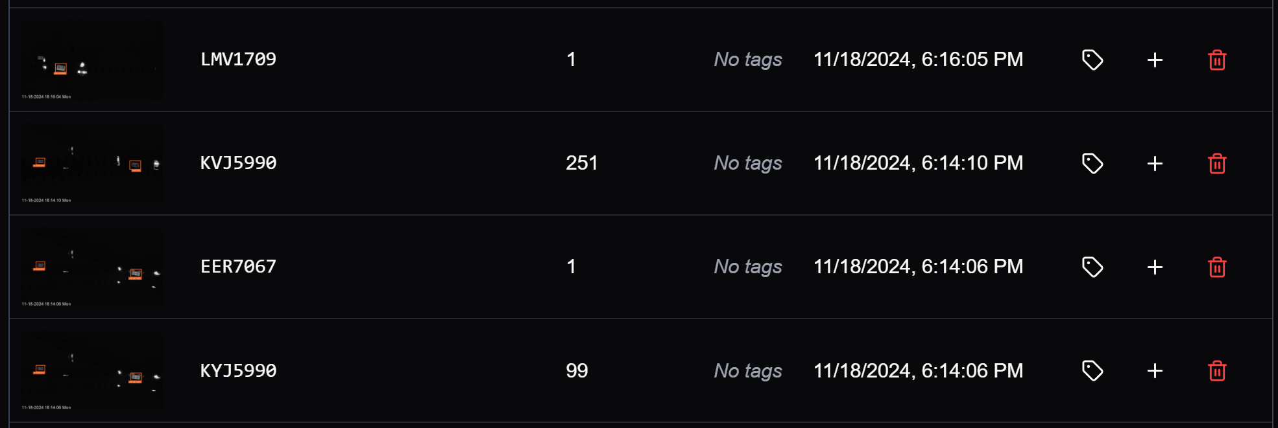Click the KVJ5990 plate number

[x=238, y=163]
